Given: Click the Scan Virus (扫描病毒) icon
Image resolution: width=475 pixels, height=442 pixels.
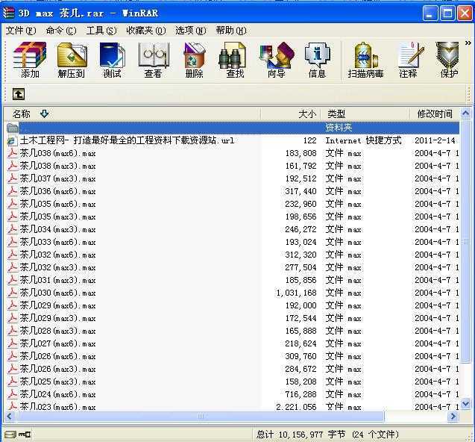Looking at the screenshot, I should coord(365,60).
